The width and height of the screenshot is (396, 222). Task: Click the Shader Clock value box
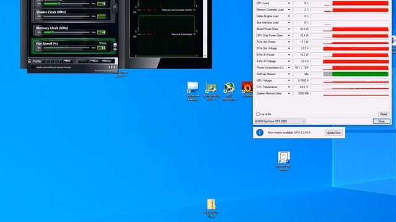[101, 17]
